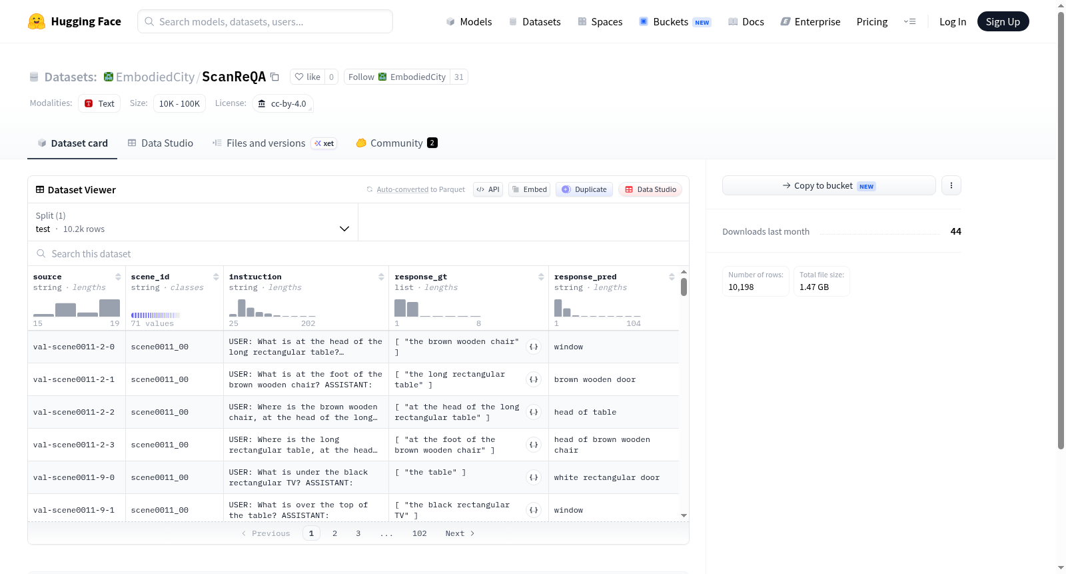Open the Models page
Screen dimensions: 1066x574
pyautogui.click(x=469, y=21)
